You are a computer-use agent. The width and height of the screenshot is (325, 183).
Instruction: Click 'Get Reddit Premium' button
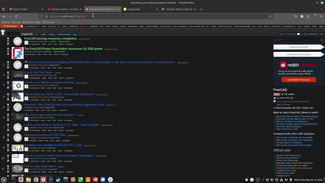click(x=299, y=80)
